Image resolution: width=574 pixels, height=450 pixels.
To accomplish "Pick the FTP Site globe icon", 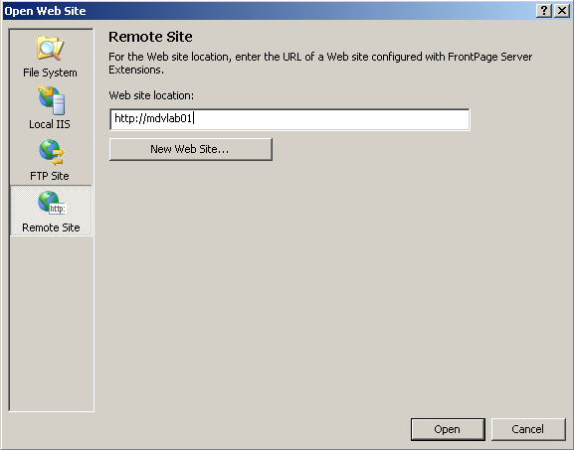I will click(x=52, y=152).
